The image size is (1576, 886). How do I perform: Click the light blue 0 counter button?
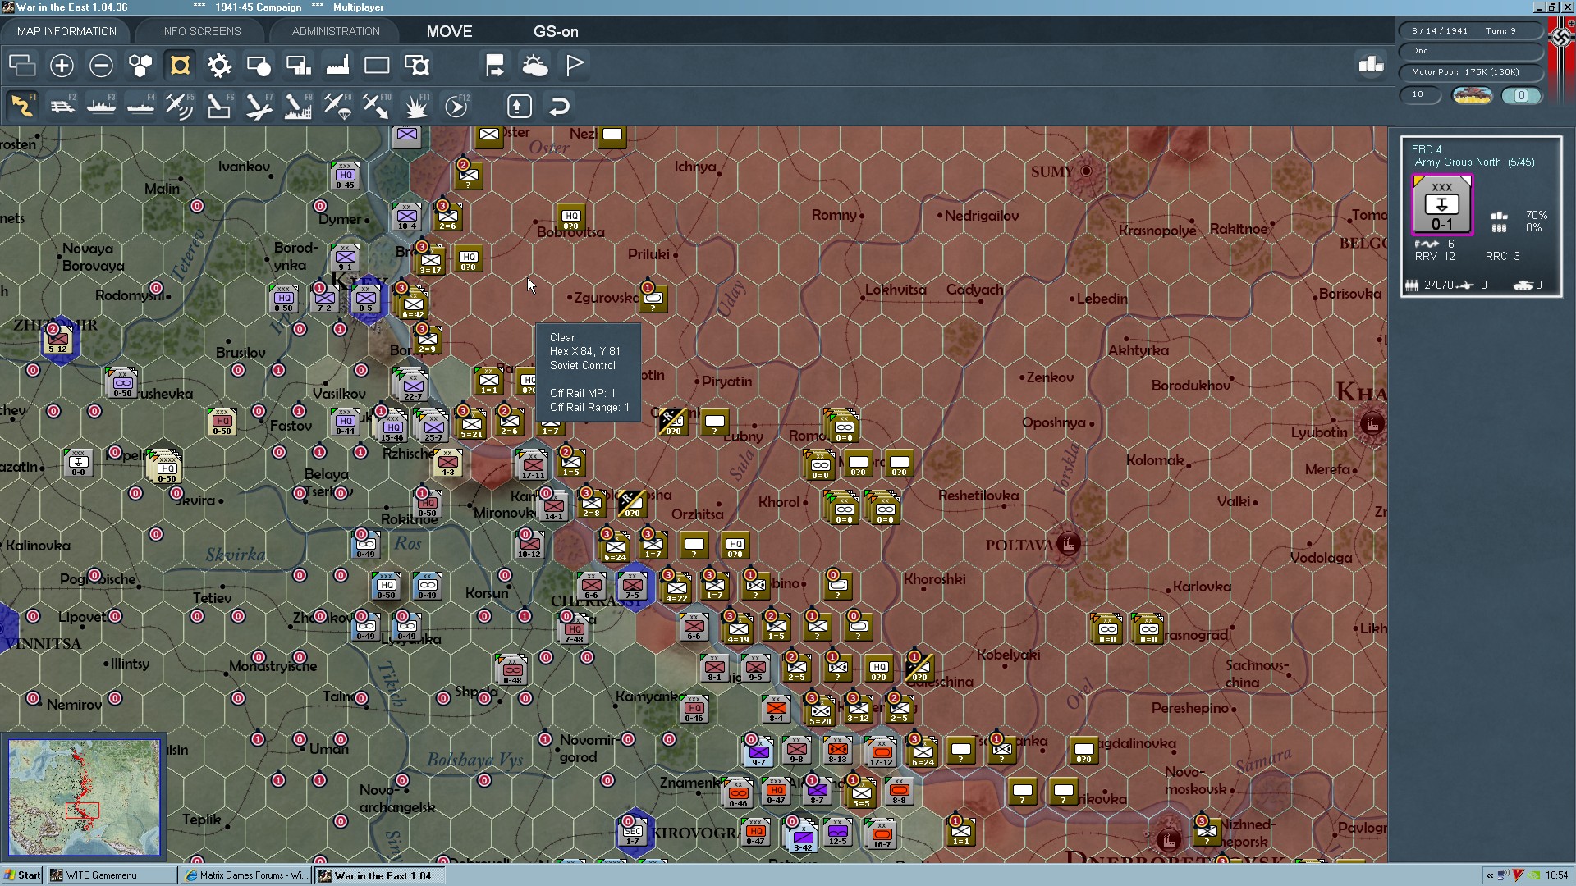click(x=1521, y=95)
